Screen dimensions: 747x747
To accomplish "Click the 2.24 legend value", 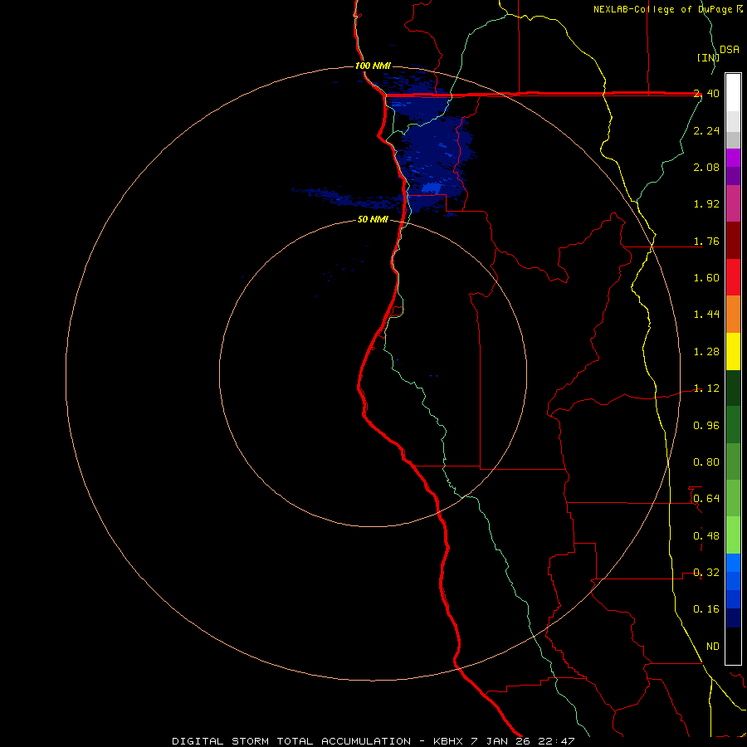I will (x=706, y=130).
